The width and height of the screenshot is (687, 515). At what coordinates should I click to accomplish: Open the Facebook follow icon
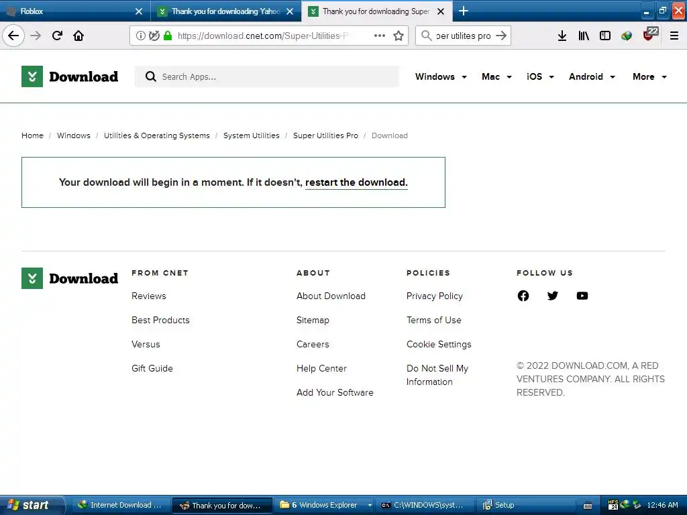tap(523, 296)
